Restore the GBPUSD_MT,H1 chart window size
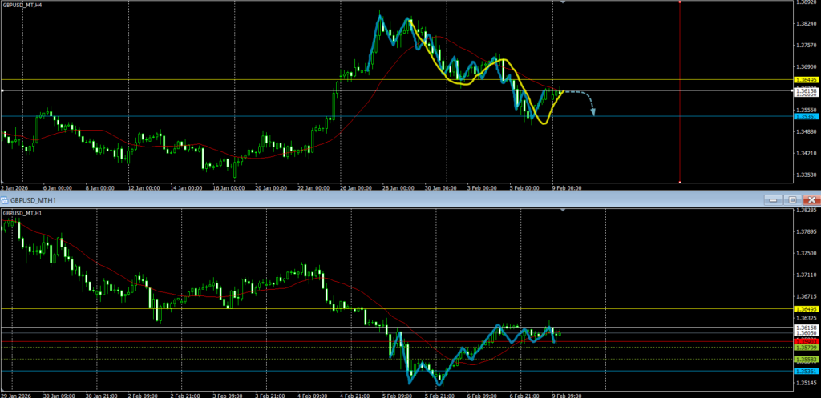The image size is (821, 398). click(x=792, y=199)
